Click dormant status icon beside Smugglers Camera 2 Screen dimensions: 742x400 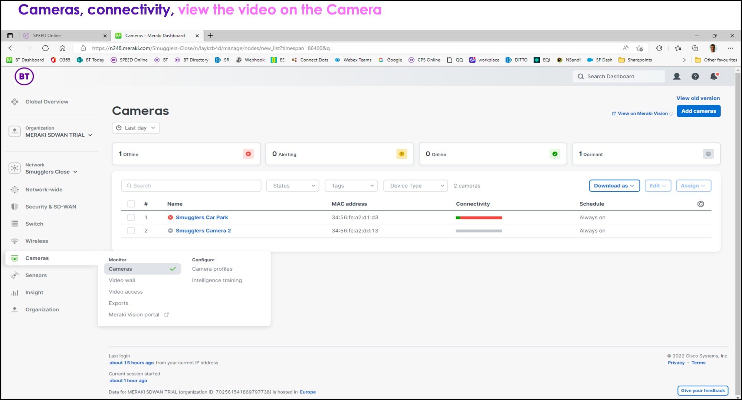pos(170,231)
